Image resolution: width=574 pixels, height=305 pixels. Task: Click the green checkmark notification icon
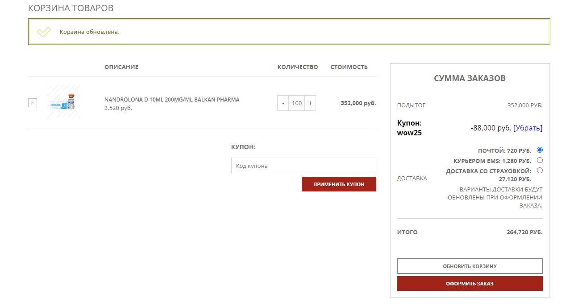point(44,32)
